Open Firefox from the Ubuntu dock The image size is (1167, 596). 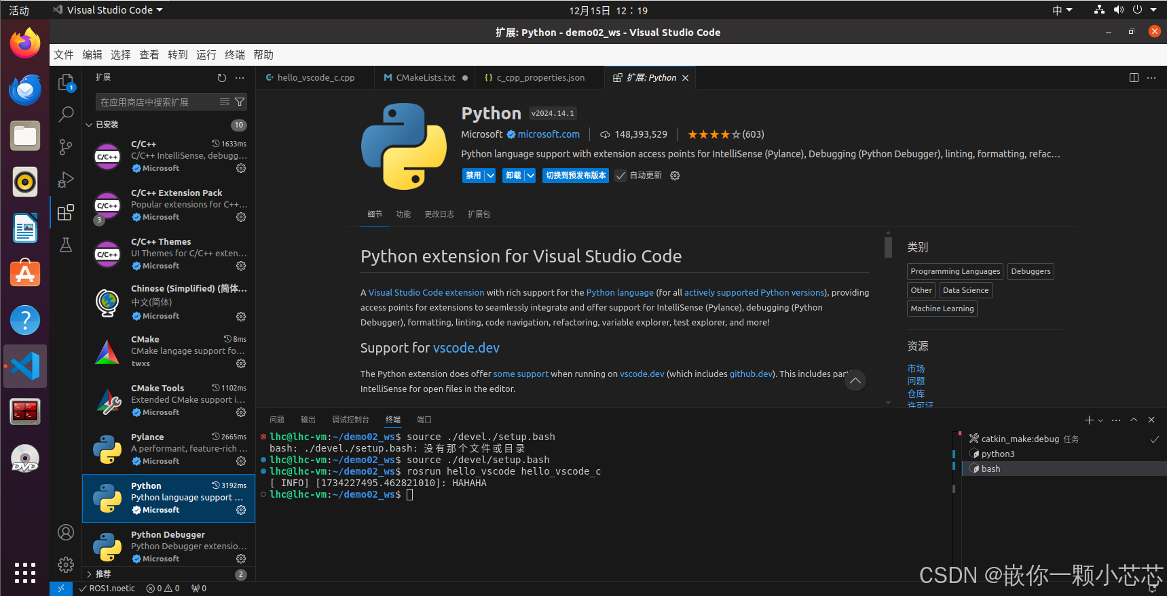click(25, 44)
